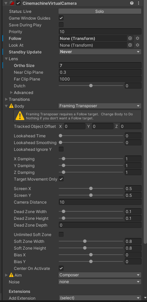Open component help reference icon
The width and height of the screenshot is (147, 302).
132,3
